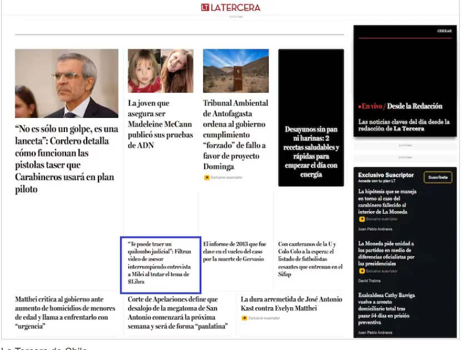Close the live panel with CERRAR
The width and height of the screenshot is (462, 350).
(444, 31)
